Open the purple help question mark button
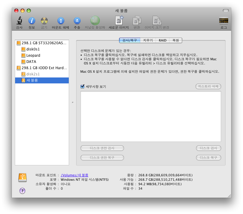This screenshot has height=214, width=243. [22, 191]
